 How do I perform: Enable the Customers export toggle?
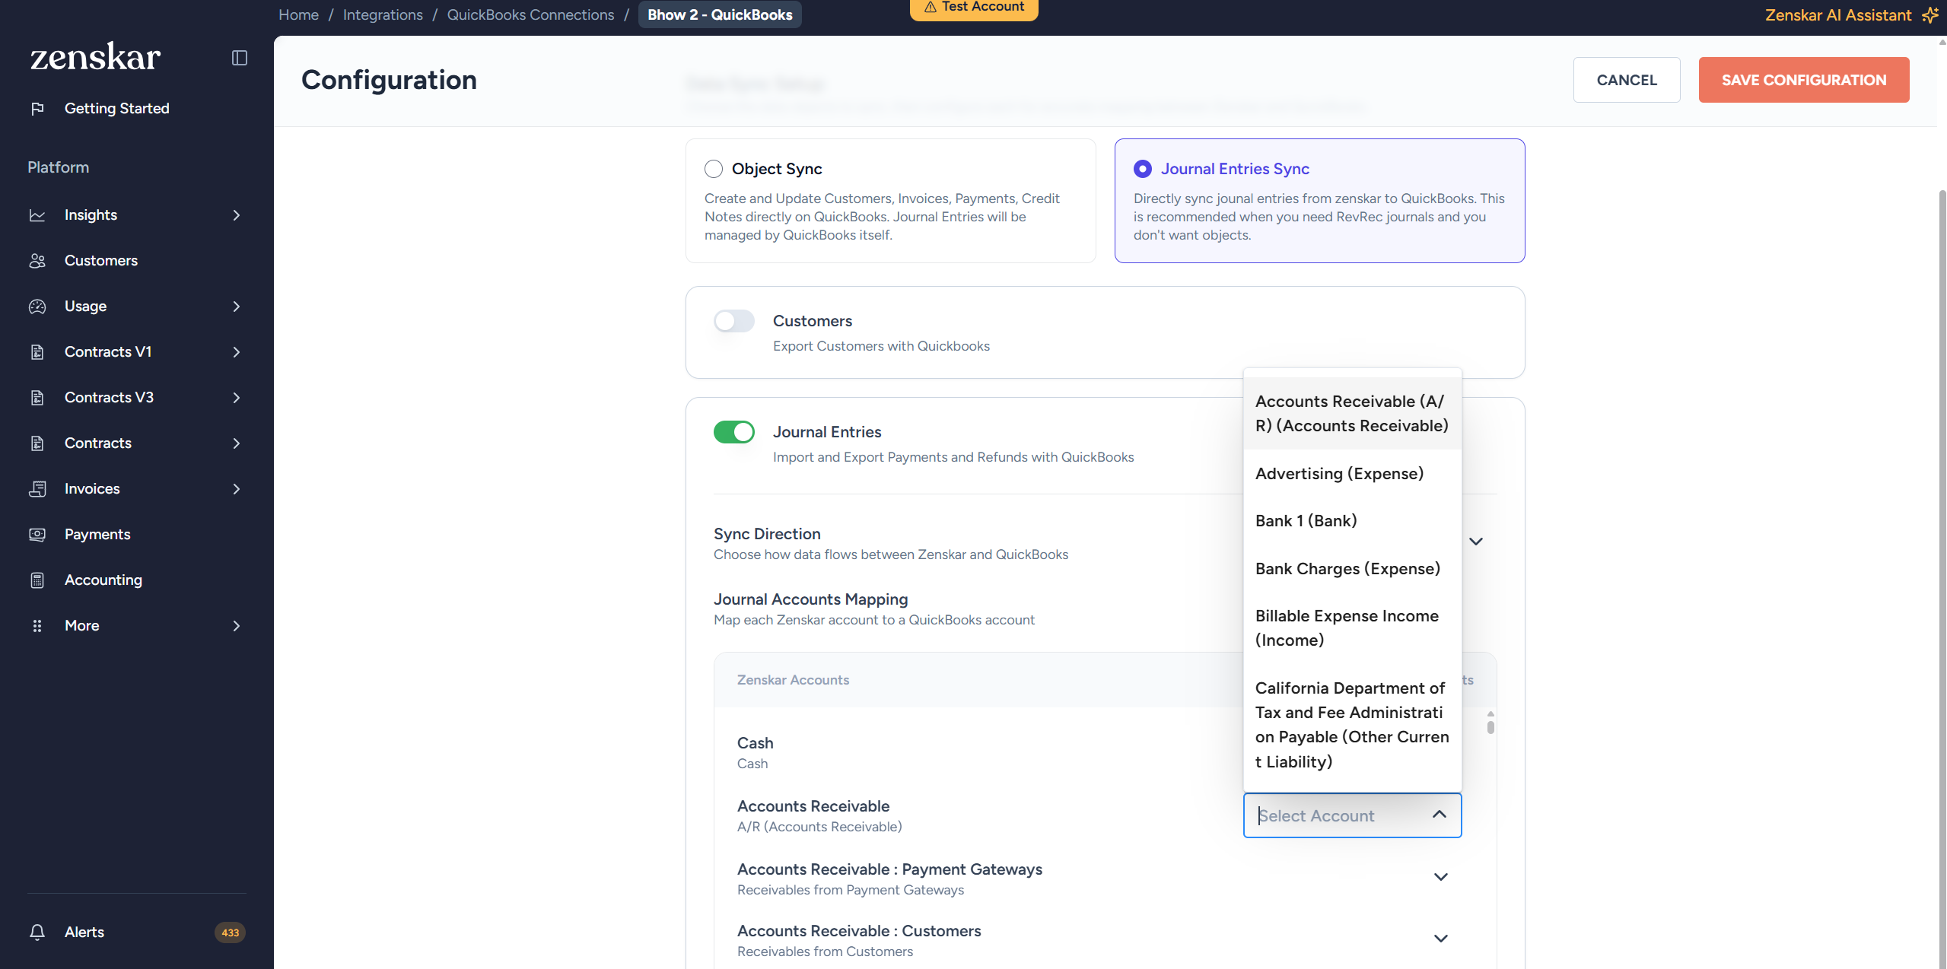(733, 321)
